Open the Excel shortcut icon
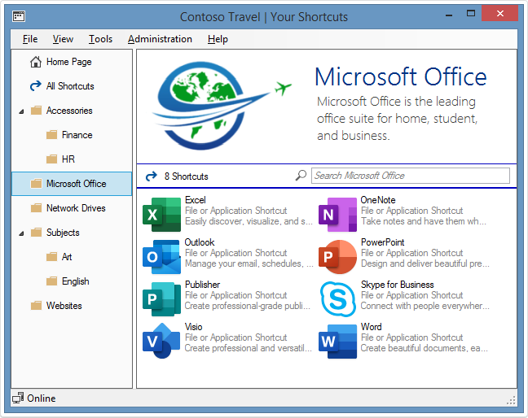The height and width of the screenshot is (418, 528). point(161,215)
